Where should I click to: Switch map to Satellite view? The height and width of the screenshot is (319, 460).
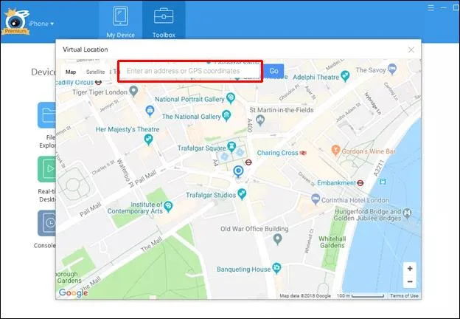coord(95,72)
